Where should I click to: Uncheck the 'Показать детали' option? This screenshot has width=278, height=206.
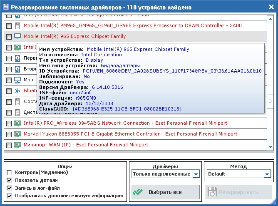click(x=9, y=180)
